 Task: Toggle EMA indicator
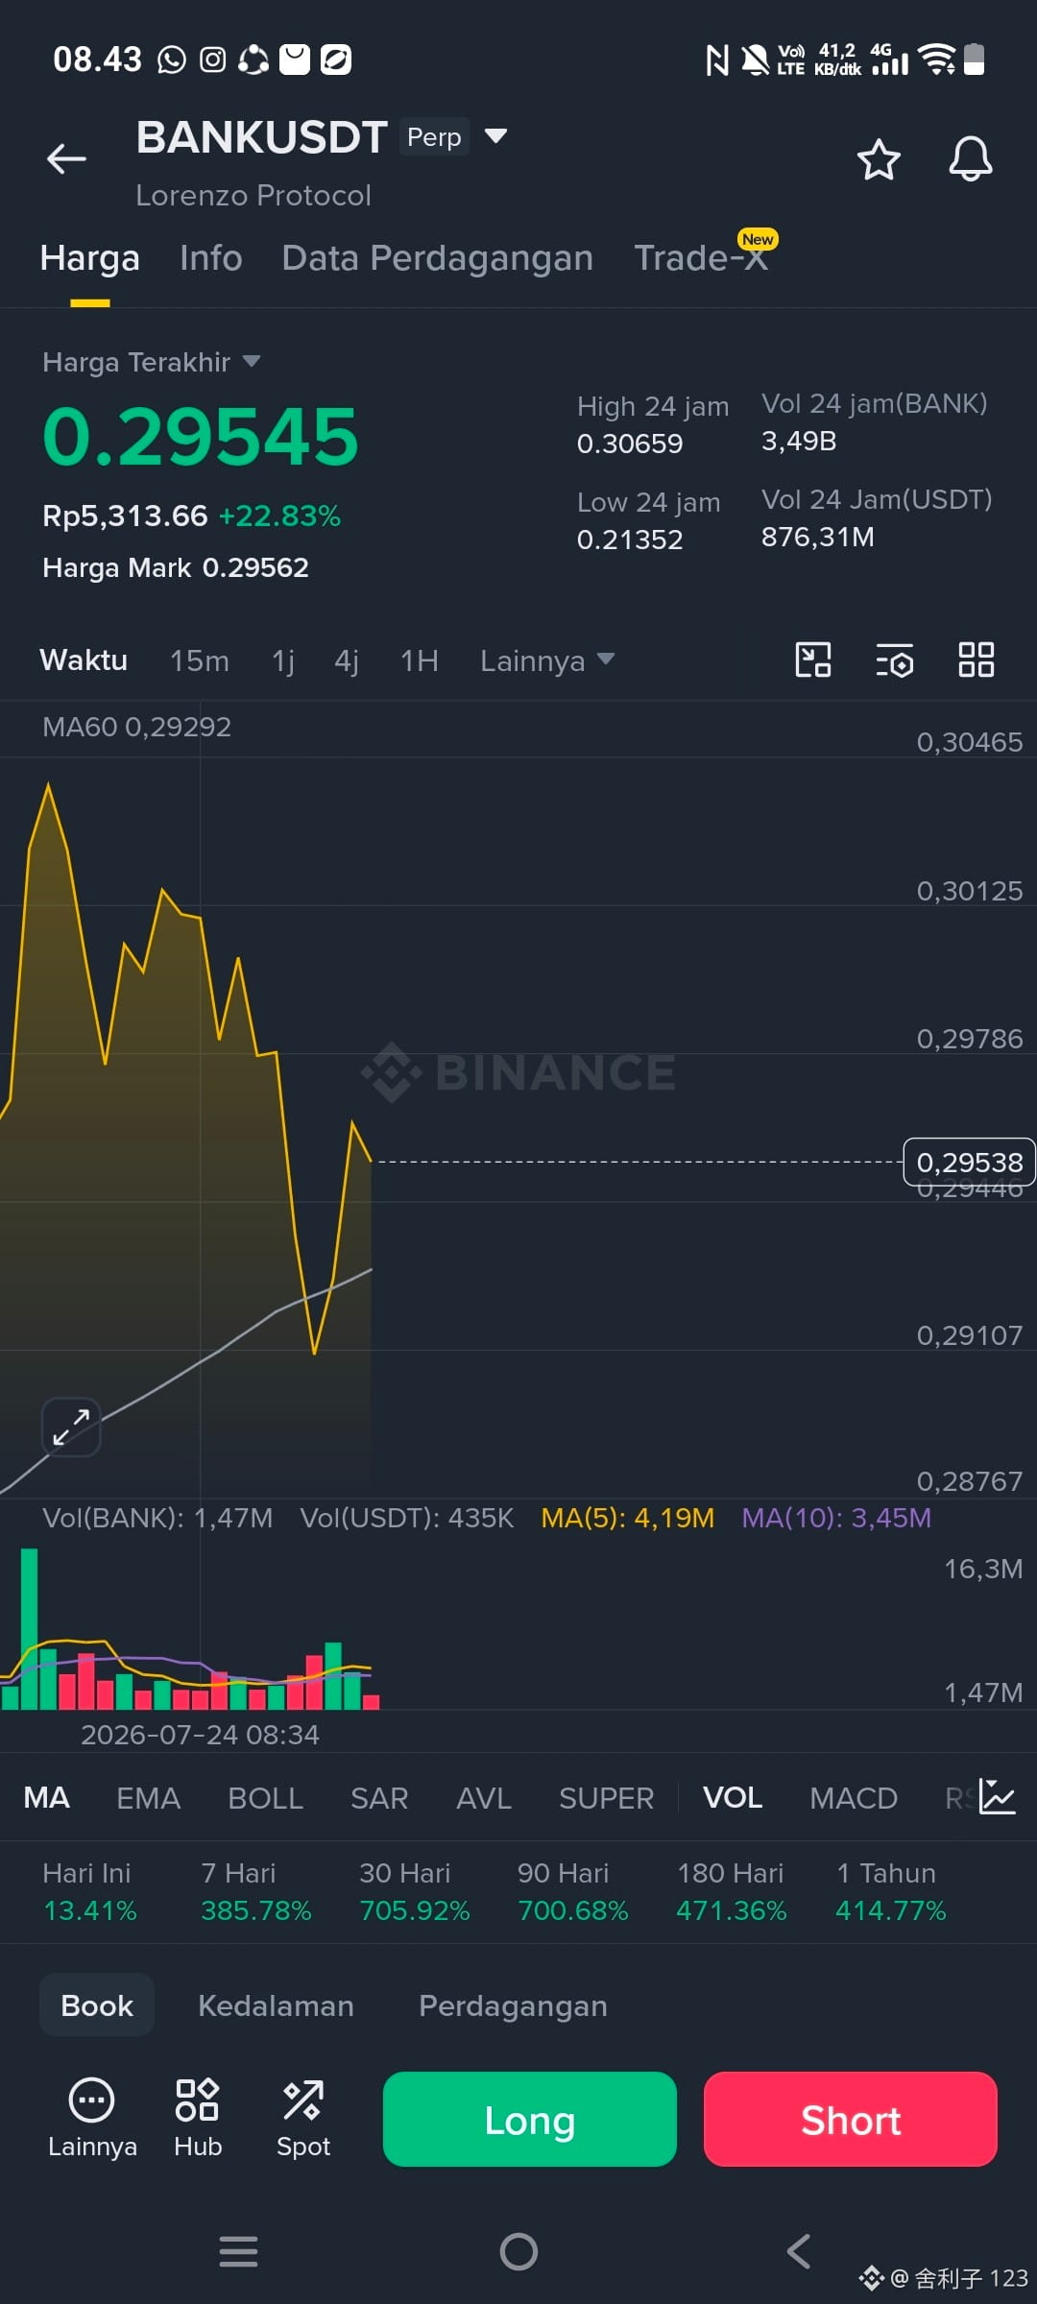point(148,1797)
